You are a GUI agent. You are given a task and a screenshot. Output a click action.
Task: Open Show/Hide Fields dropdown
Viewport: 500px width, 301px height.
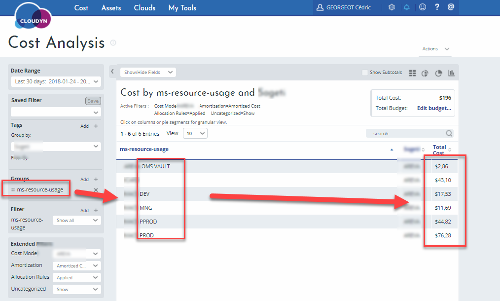click(x=148, y=73)
